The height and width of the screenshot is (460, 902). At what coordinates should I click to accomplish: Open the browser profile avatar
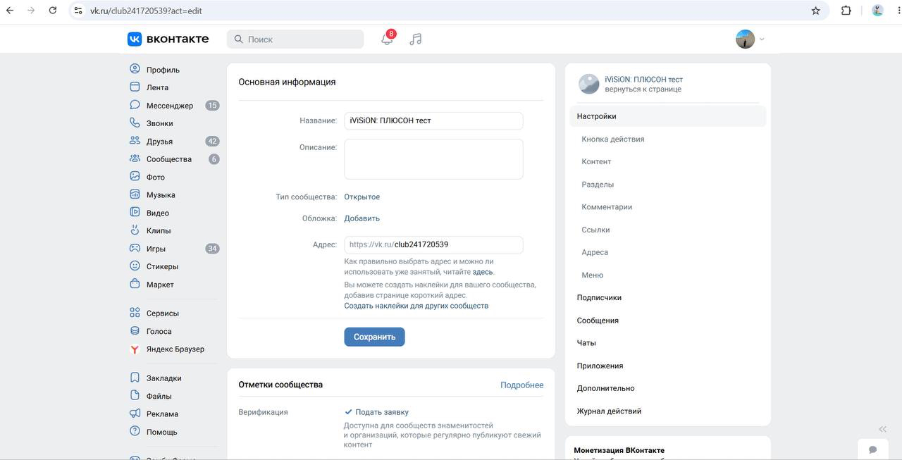tap(877, 11)
